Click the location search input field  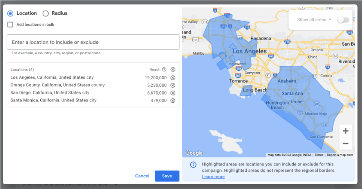coord(93,42)
